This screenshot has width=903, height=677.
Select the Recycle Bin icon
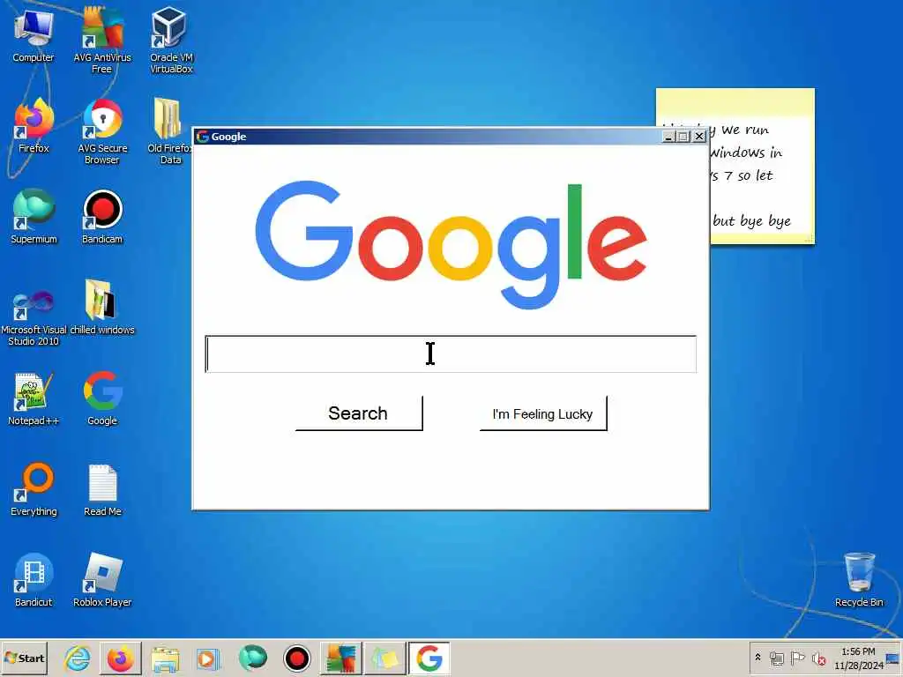(x=859, y=579)
